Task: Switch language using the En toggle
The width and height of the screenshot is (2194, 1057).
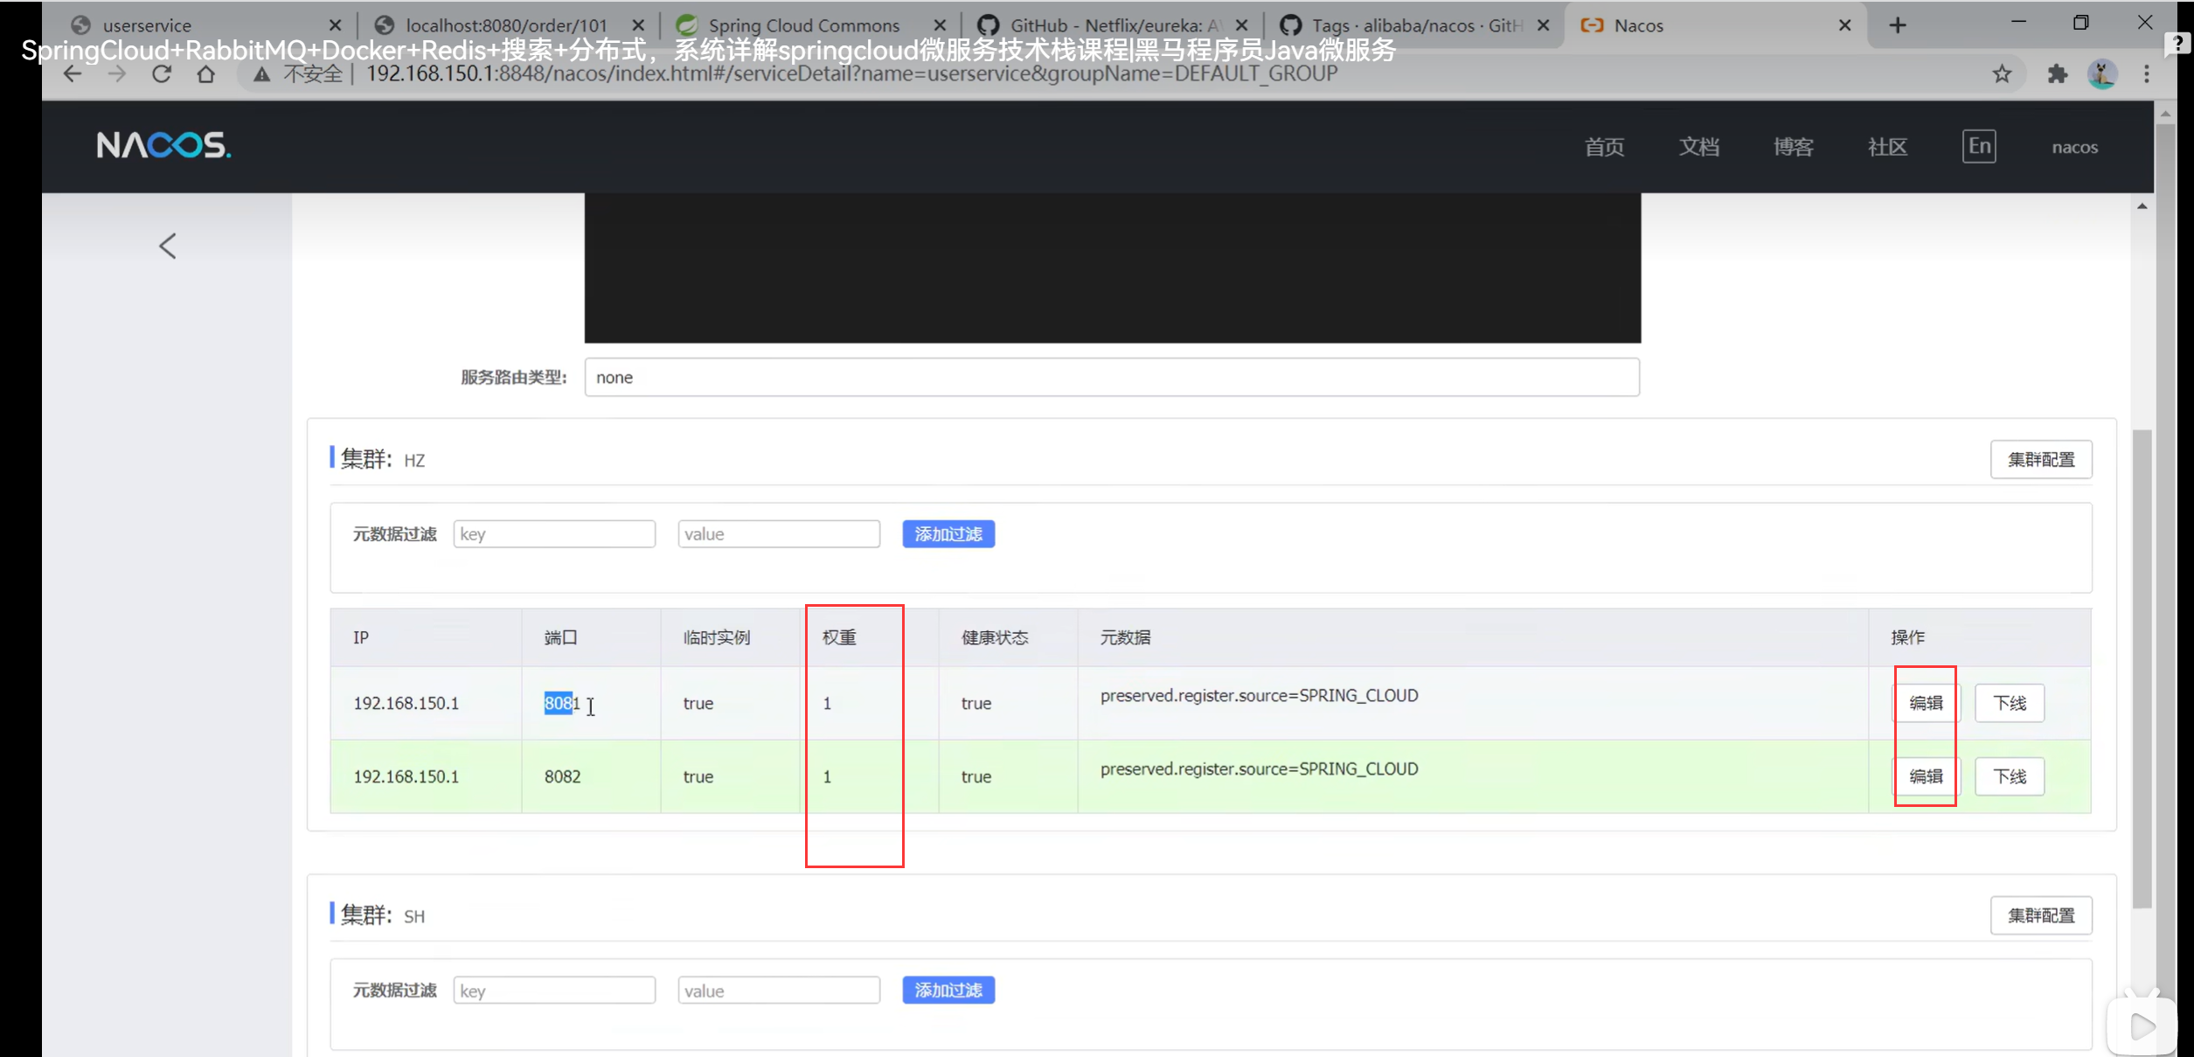Action: coord(1979,146)
